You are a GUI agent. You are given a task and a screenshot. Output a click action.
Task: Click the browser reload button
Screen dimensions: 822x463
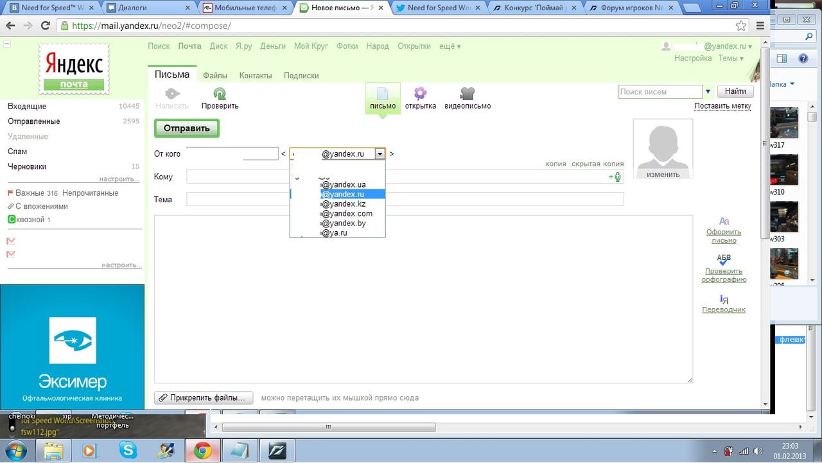point(45,26)
